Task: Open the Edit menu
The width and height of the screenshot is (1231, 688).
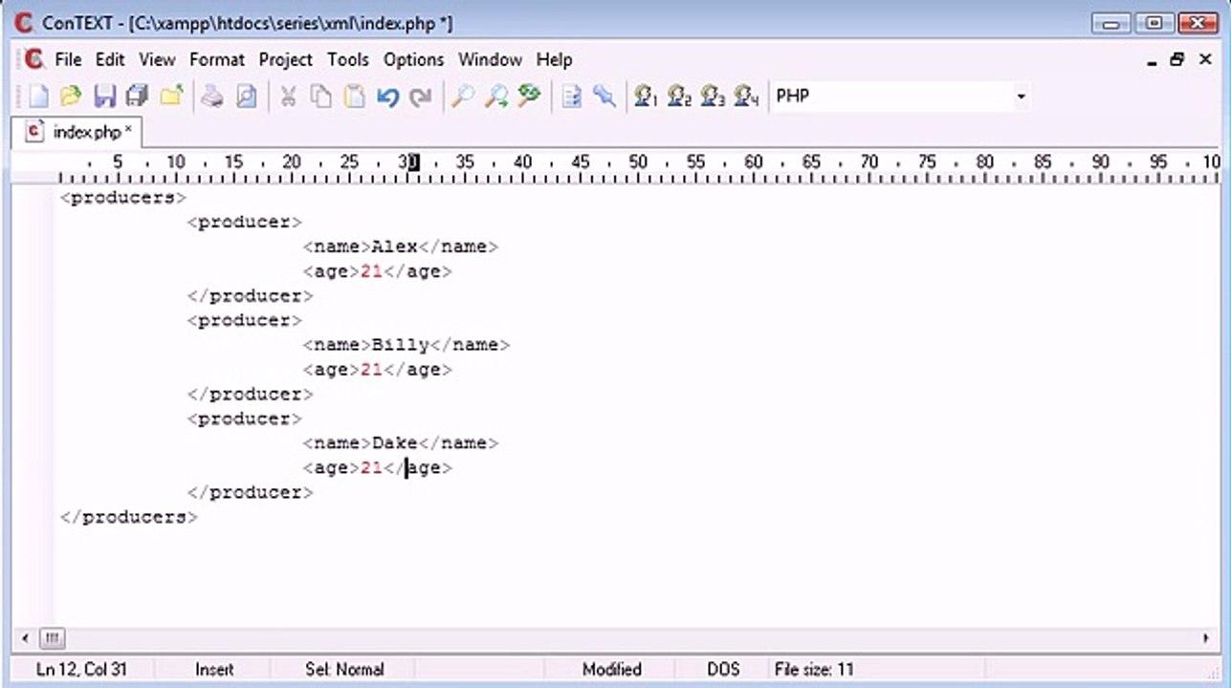Action: pyautogui.click(x=110, y=59)
